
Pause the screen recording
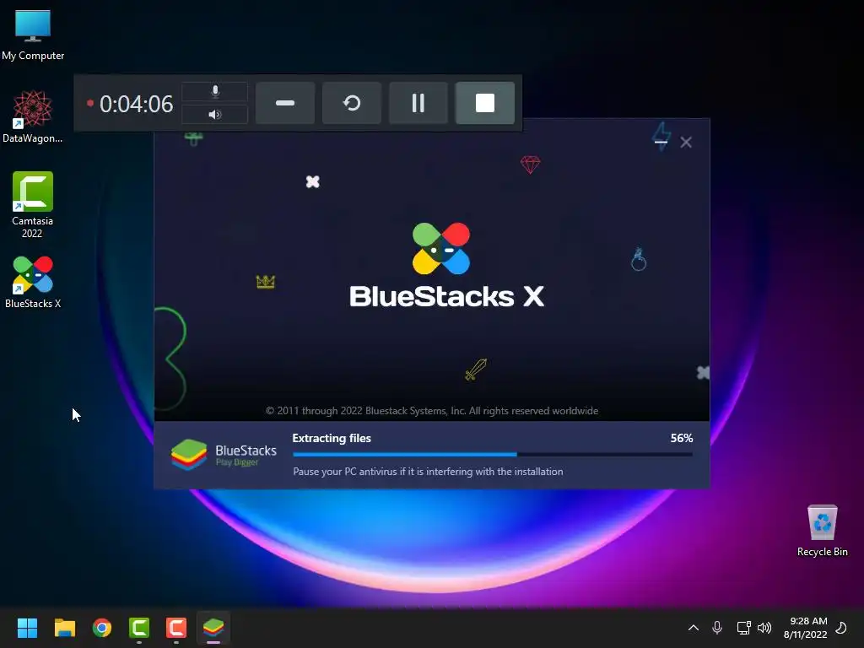point(418,103)
